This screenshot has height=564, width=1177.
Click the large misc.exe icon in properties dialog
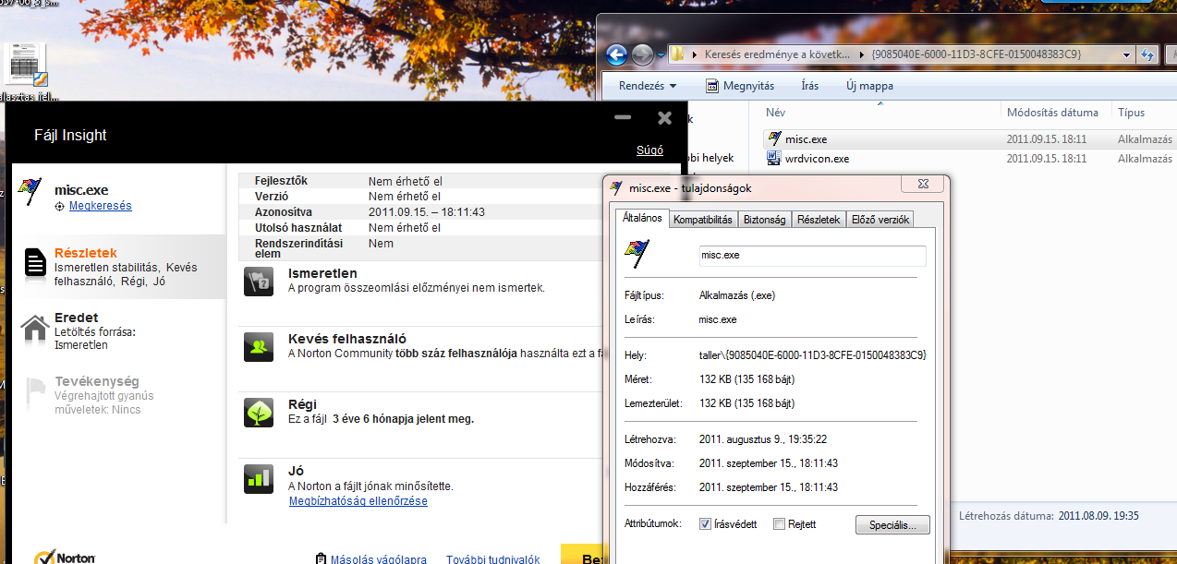click(637, 254)
